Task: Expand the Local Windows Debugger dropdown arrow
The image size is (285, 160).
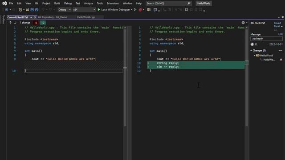Action: 132,10
